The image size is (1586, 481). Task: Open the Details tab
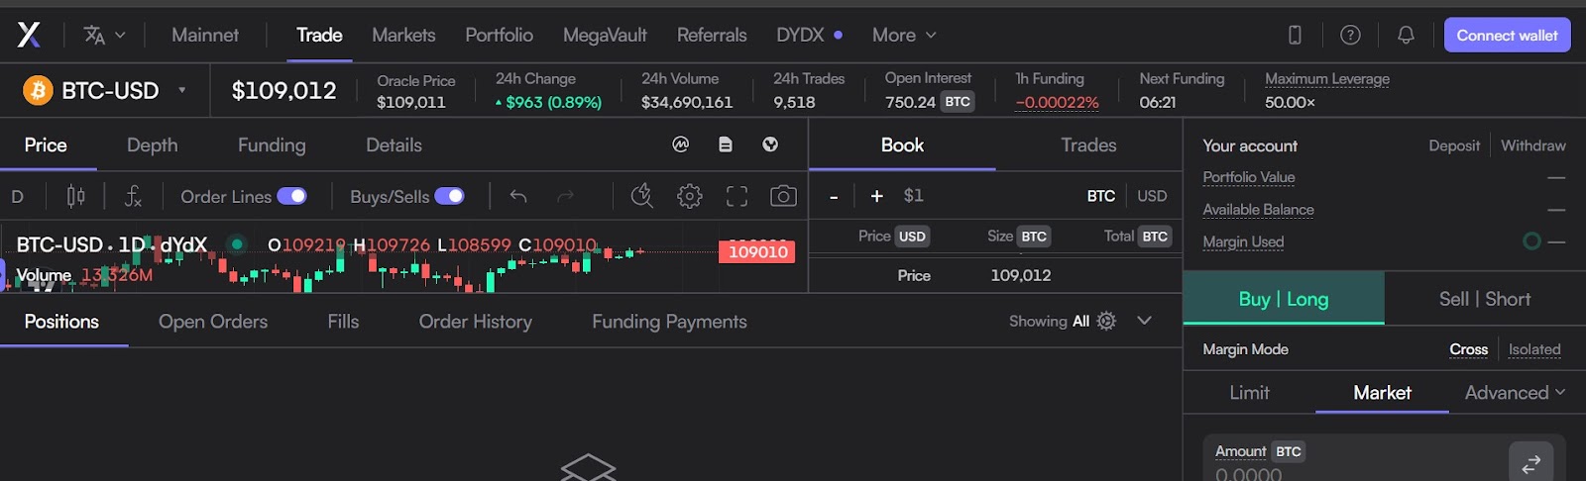pyautogui.click(x=394, y=144)
